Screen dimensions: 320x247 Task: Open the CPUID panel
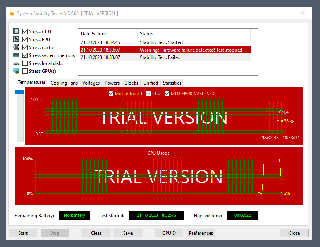(x=169, y=233)
